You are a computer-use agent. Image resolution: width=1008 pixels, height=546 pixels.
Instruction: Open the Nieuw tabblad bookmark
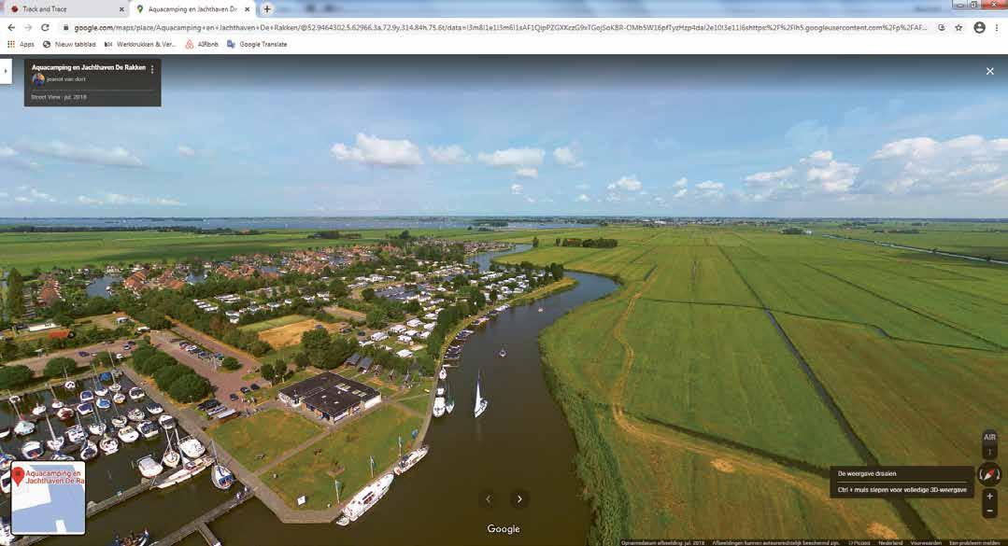[69, 44]
